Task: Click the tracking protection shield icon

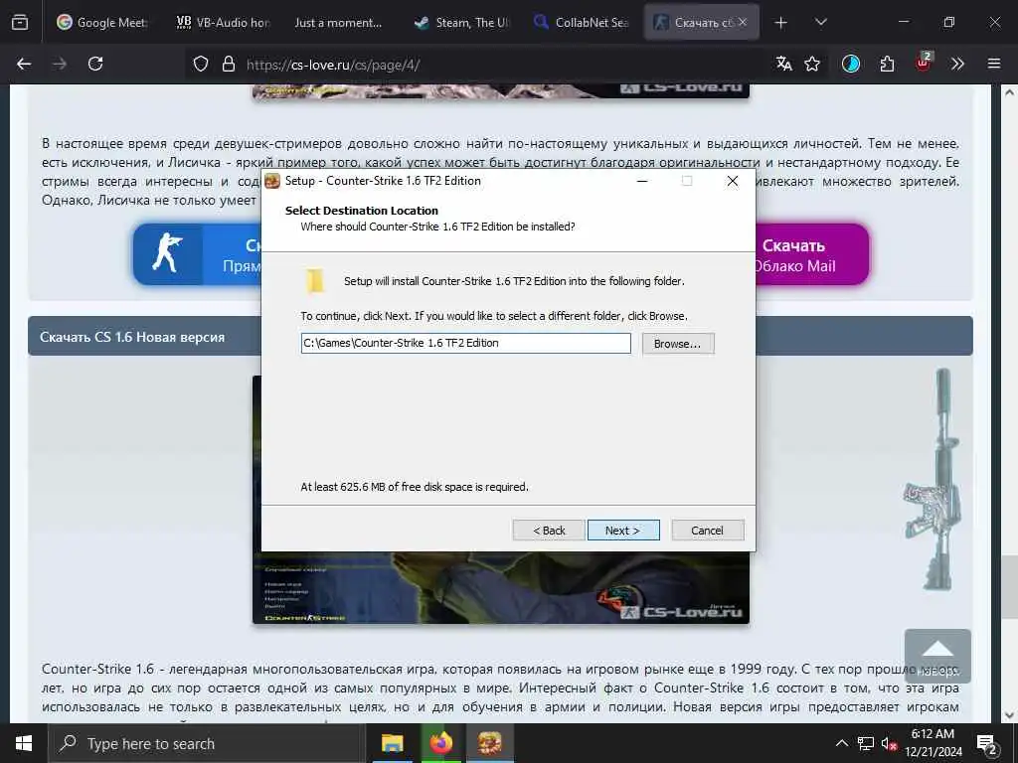Action: [201, 65]
